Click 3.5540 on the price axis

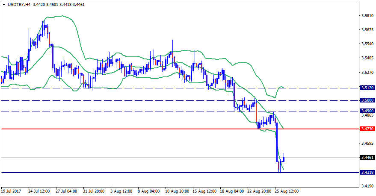point(367,44)
